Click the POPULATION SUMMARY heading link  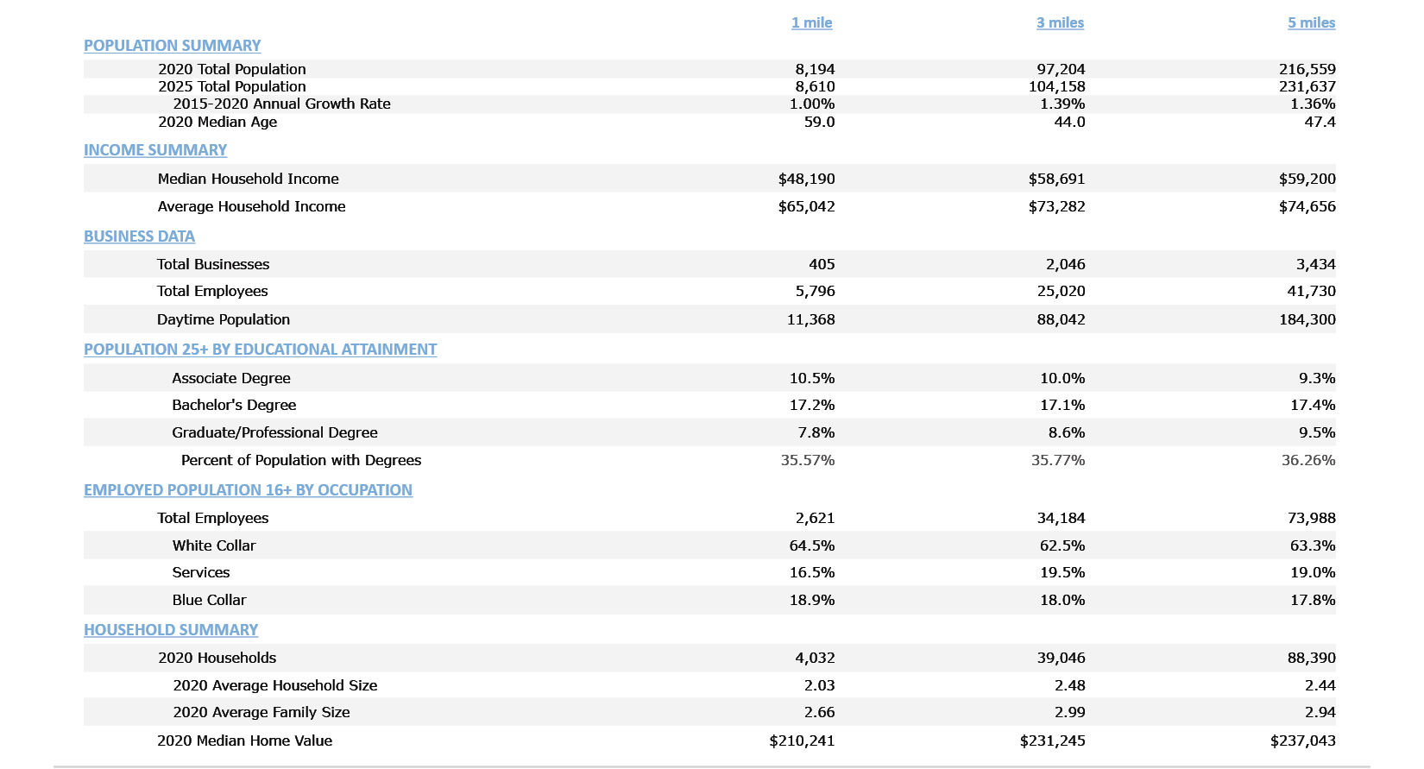tap(172, 46)
